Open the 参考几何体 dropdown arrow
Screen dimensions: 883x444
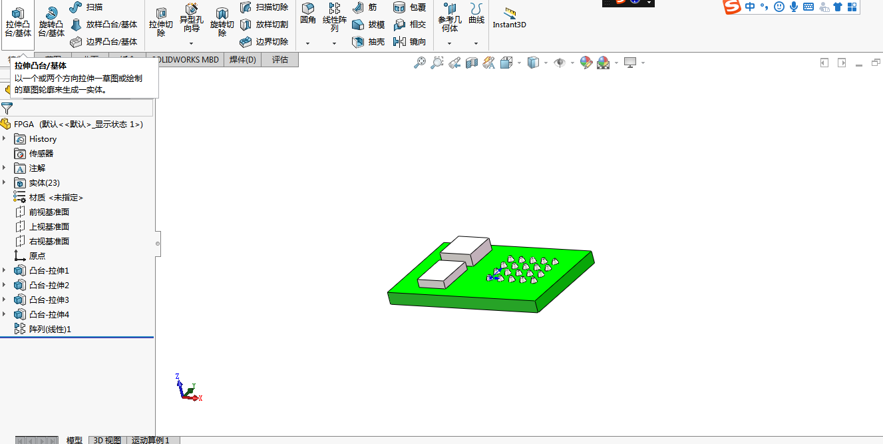[x=450, y=43]
